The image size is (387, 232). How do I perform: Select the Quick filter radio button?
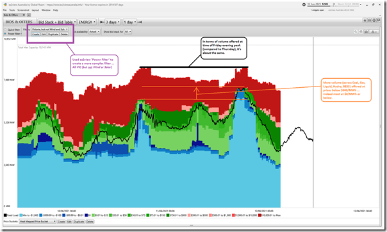click(x=5, y=29)
